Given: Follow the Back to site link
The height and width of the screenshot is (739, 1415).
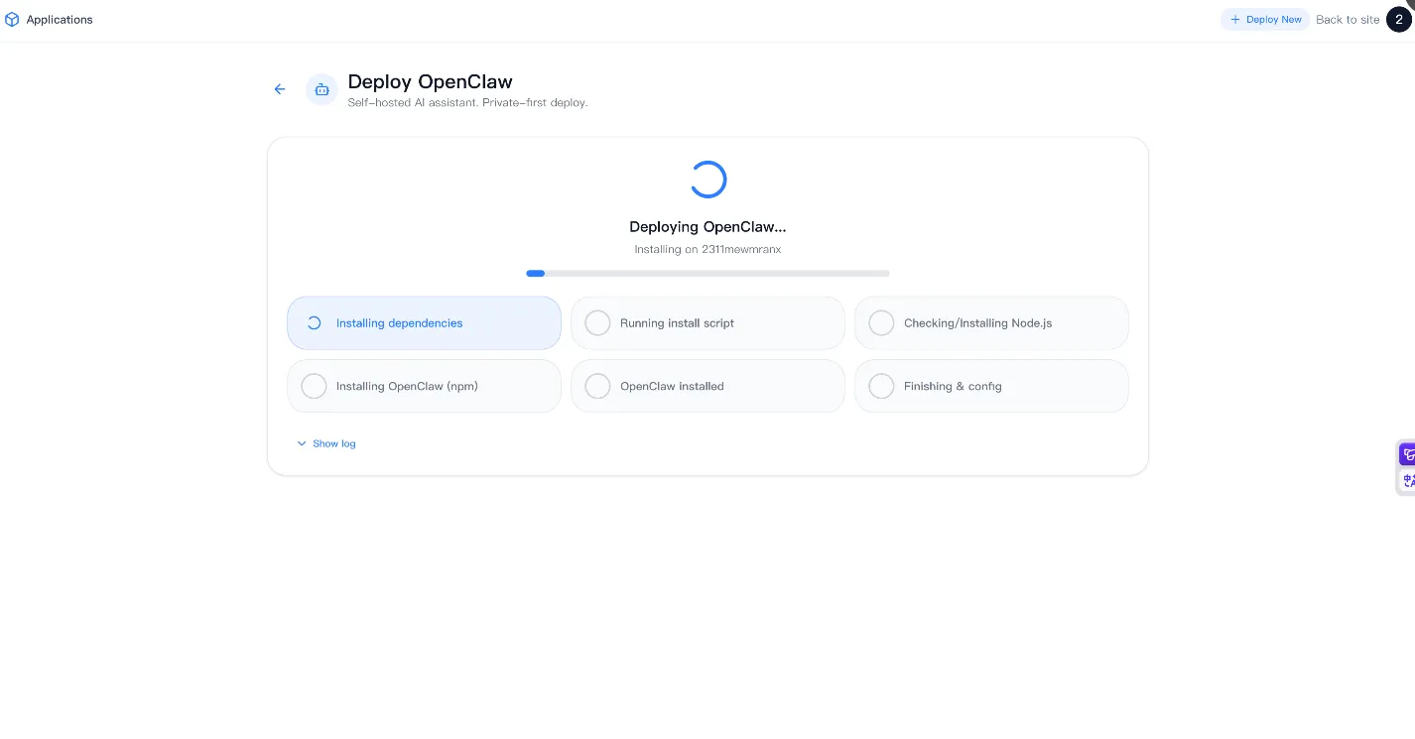Looking at the screenshot, I should click(1348, 19).
